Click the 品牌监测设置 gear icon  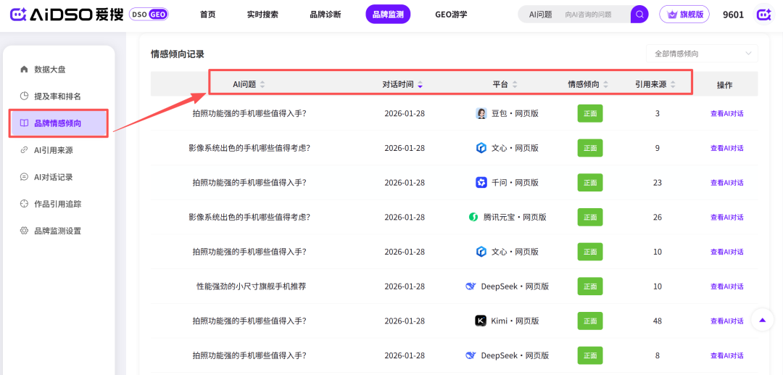24,231
